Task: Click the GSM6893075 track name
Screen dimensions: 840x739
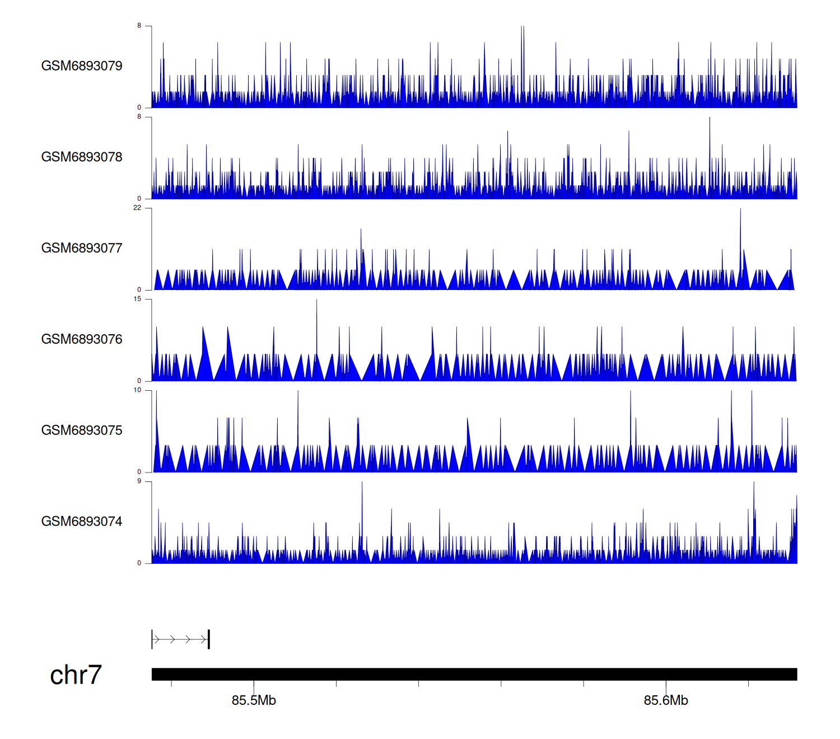Action: pos(82,431)
